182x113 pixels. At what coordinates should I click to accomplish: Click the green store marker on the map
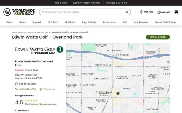coord(118,93)
